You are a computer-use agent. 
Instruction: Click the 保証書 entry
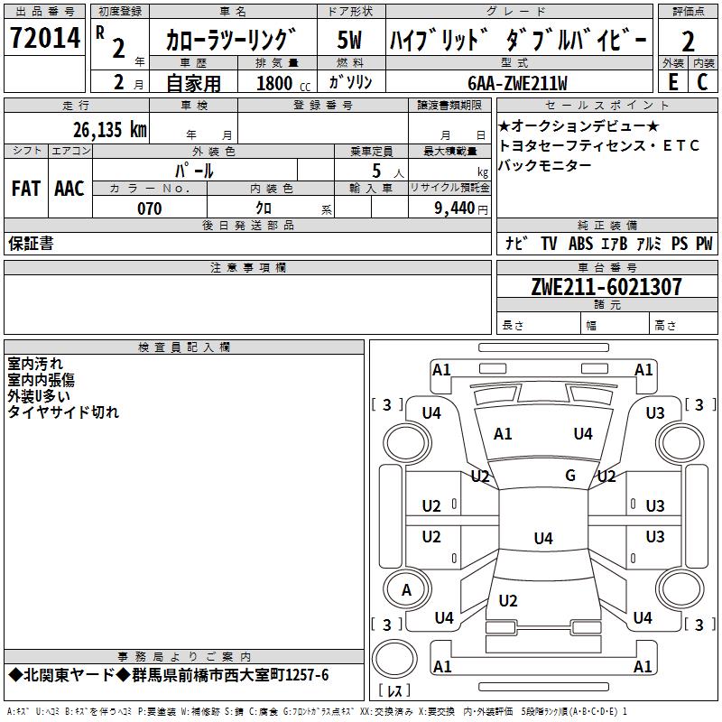click(x=31, y=244)
